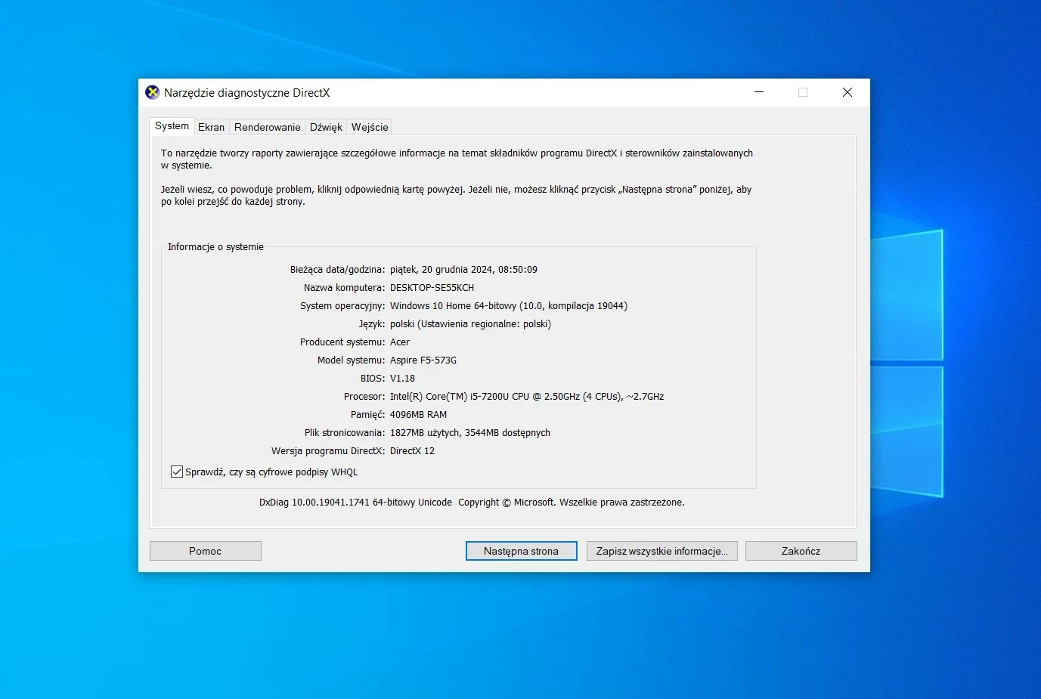1041x699 pixels.
Task: Click the Sprawdź WHQL checkbox label text
Action: tap(271, 472)
